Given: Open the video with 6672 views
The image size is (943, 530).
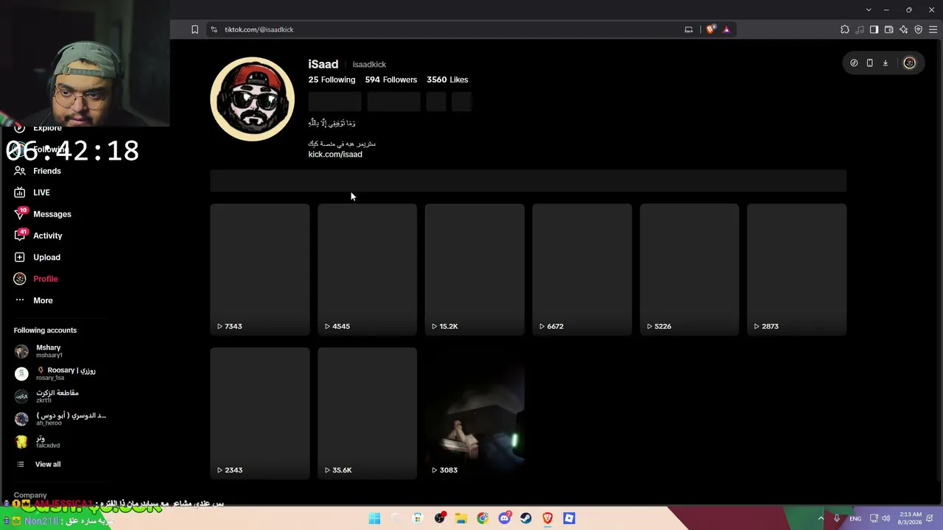Looking at the screenshot, I should (x=582, y=269).
